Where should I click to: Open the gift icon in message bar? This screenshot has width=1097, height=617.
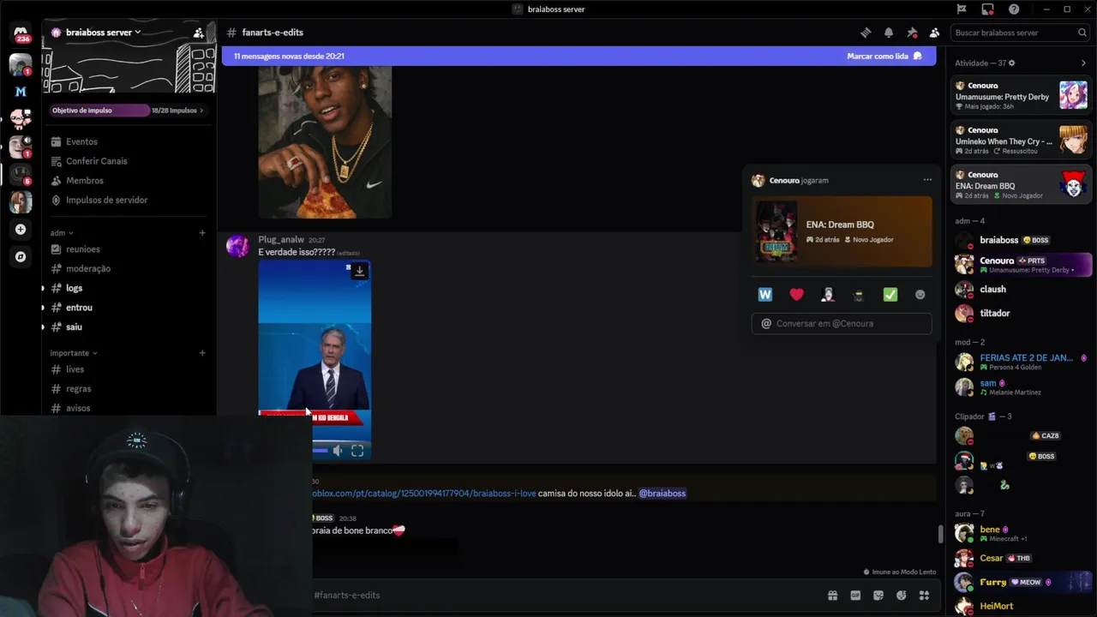(832, 596)
